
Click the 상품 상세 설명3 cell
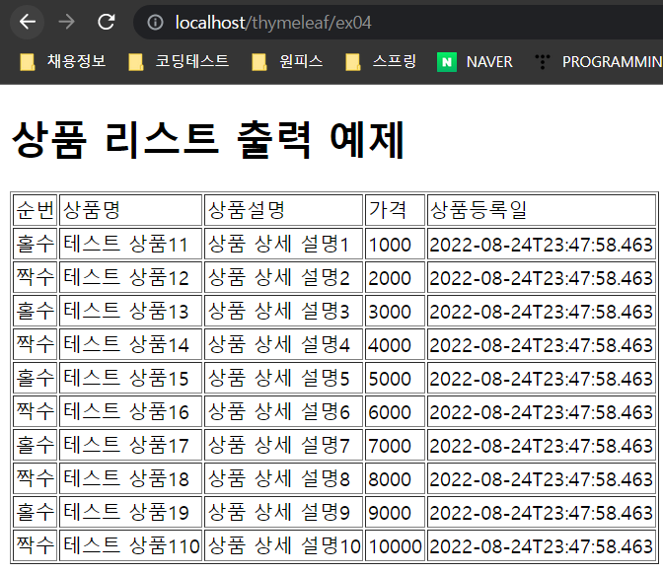tap(284, 311)
